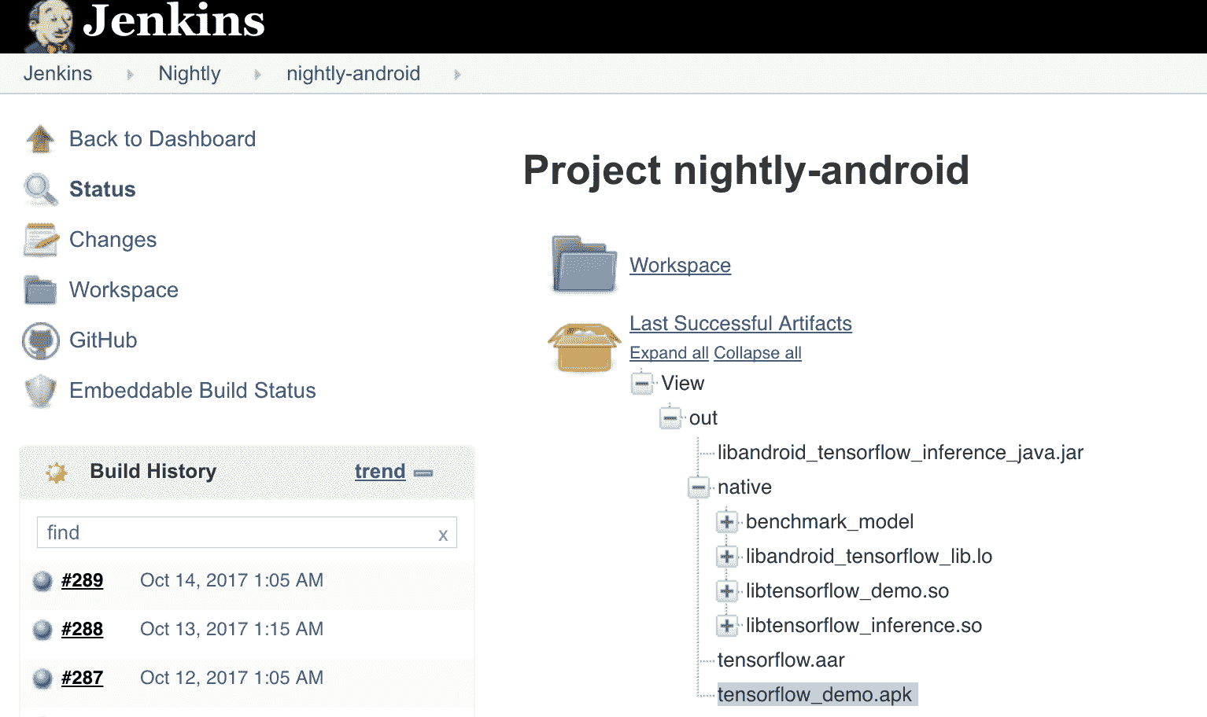Go to Jenkins breadcrumb
Screen dimensions: 1207x717
[57, 74]
